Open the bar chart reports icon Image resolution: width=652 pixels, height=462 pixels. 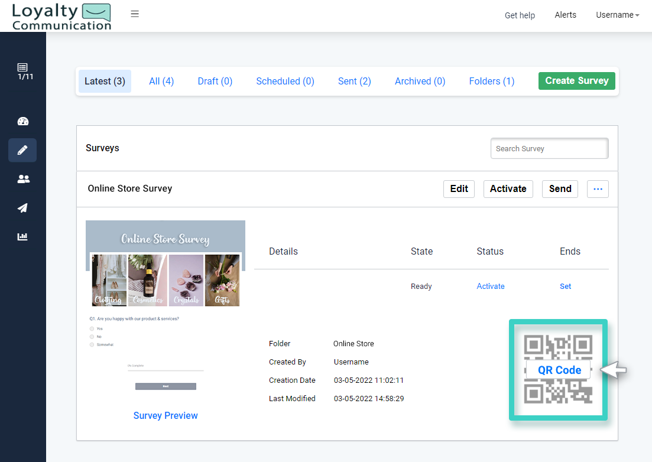[22, 236]
